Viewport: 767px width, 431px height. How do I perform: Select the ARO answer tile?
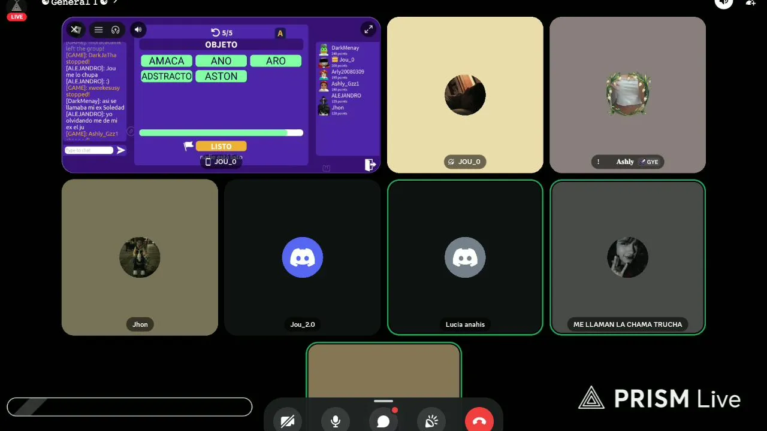(x=276, y=61)
